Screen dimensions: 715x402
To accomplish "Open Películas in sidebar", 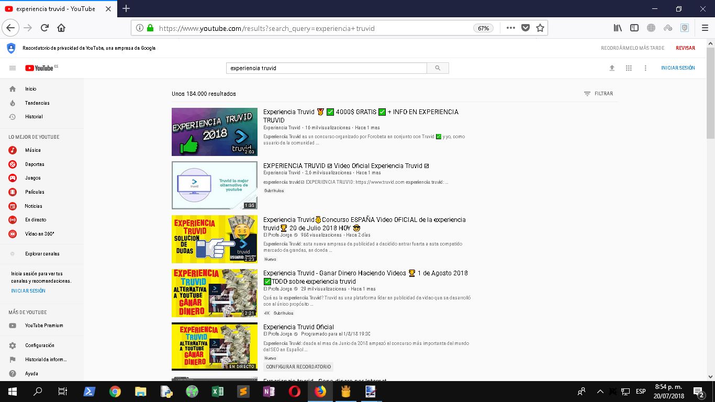I will coord(42,192).
